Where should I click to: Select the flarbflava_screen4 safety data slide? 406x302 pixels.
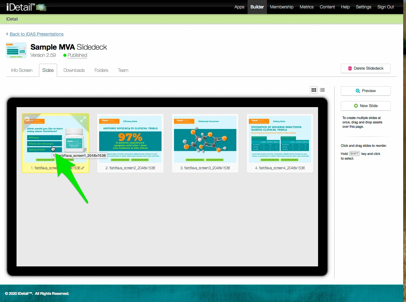click(x=280, y=139)
